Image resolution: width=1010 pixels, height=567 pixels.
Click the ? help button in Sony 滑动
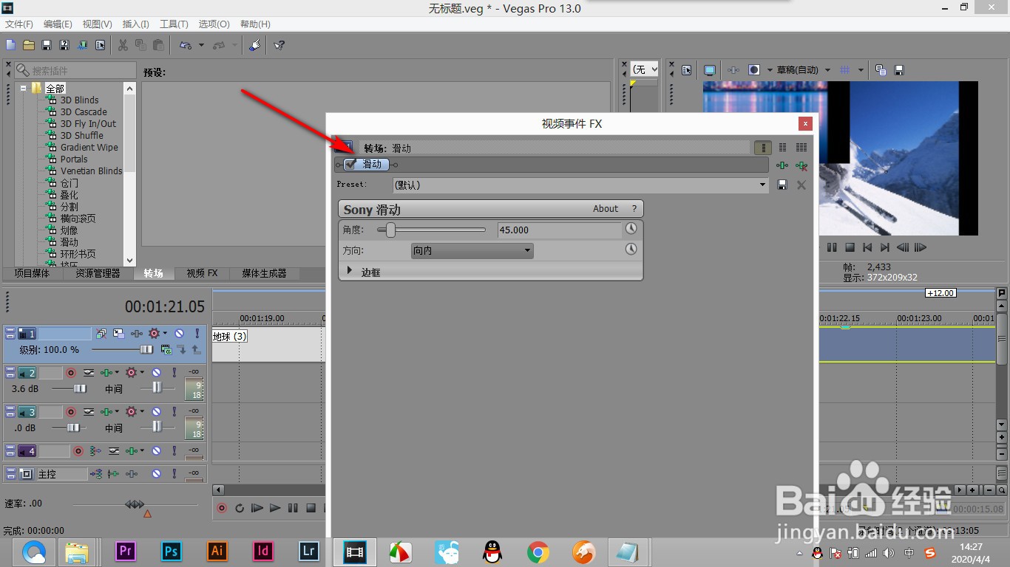point(634,209)
